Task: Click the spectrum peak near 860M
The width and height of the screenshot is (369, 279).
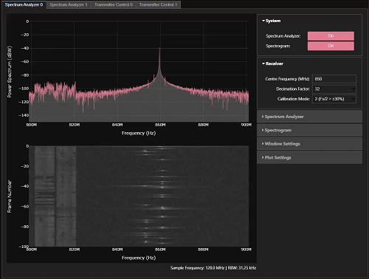Action: pyautogui.click(x=159, y=49)
